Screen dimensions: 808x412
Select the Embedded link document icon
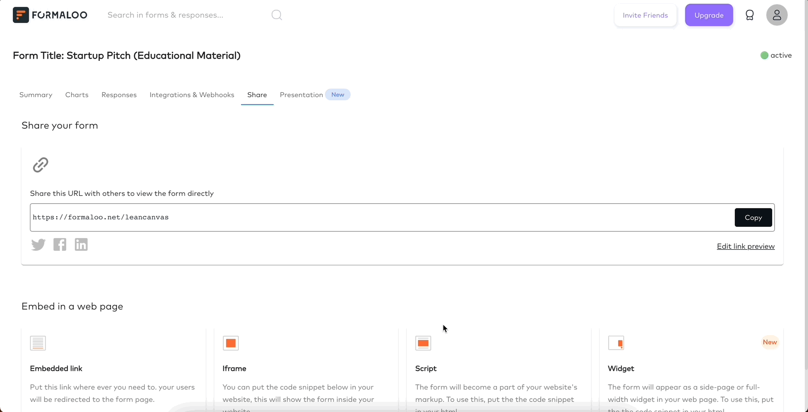coord(38,343)
